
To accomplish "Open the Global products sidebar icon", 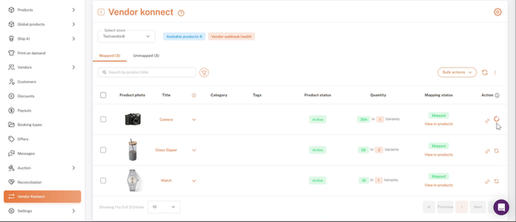I will tap(11, 24).
